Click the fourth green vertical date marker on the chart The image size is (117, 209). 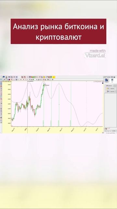(x=71, y=104)
